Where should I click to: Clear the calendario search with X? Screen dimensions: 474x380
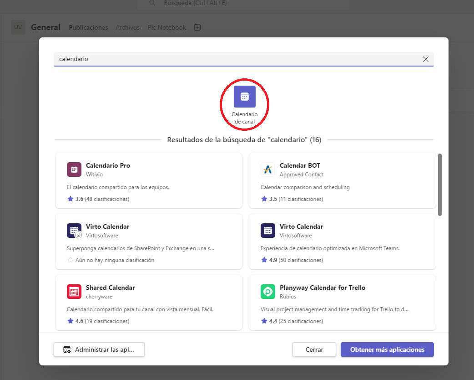coord(426,59)
